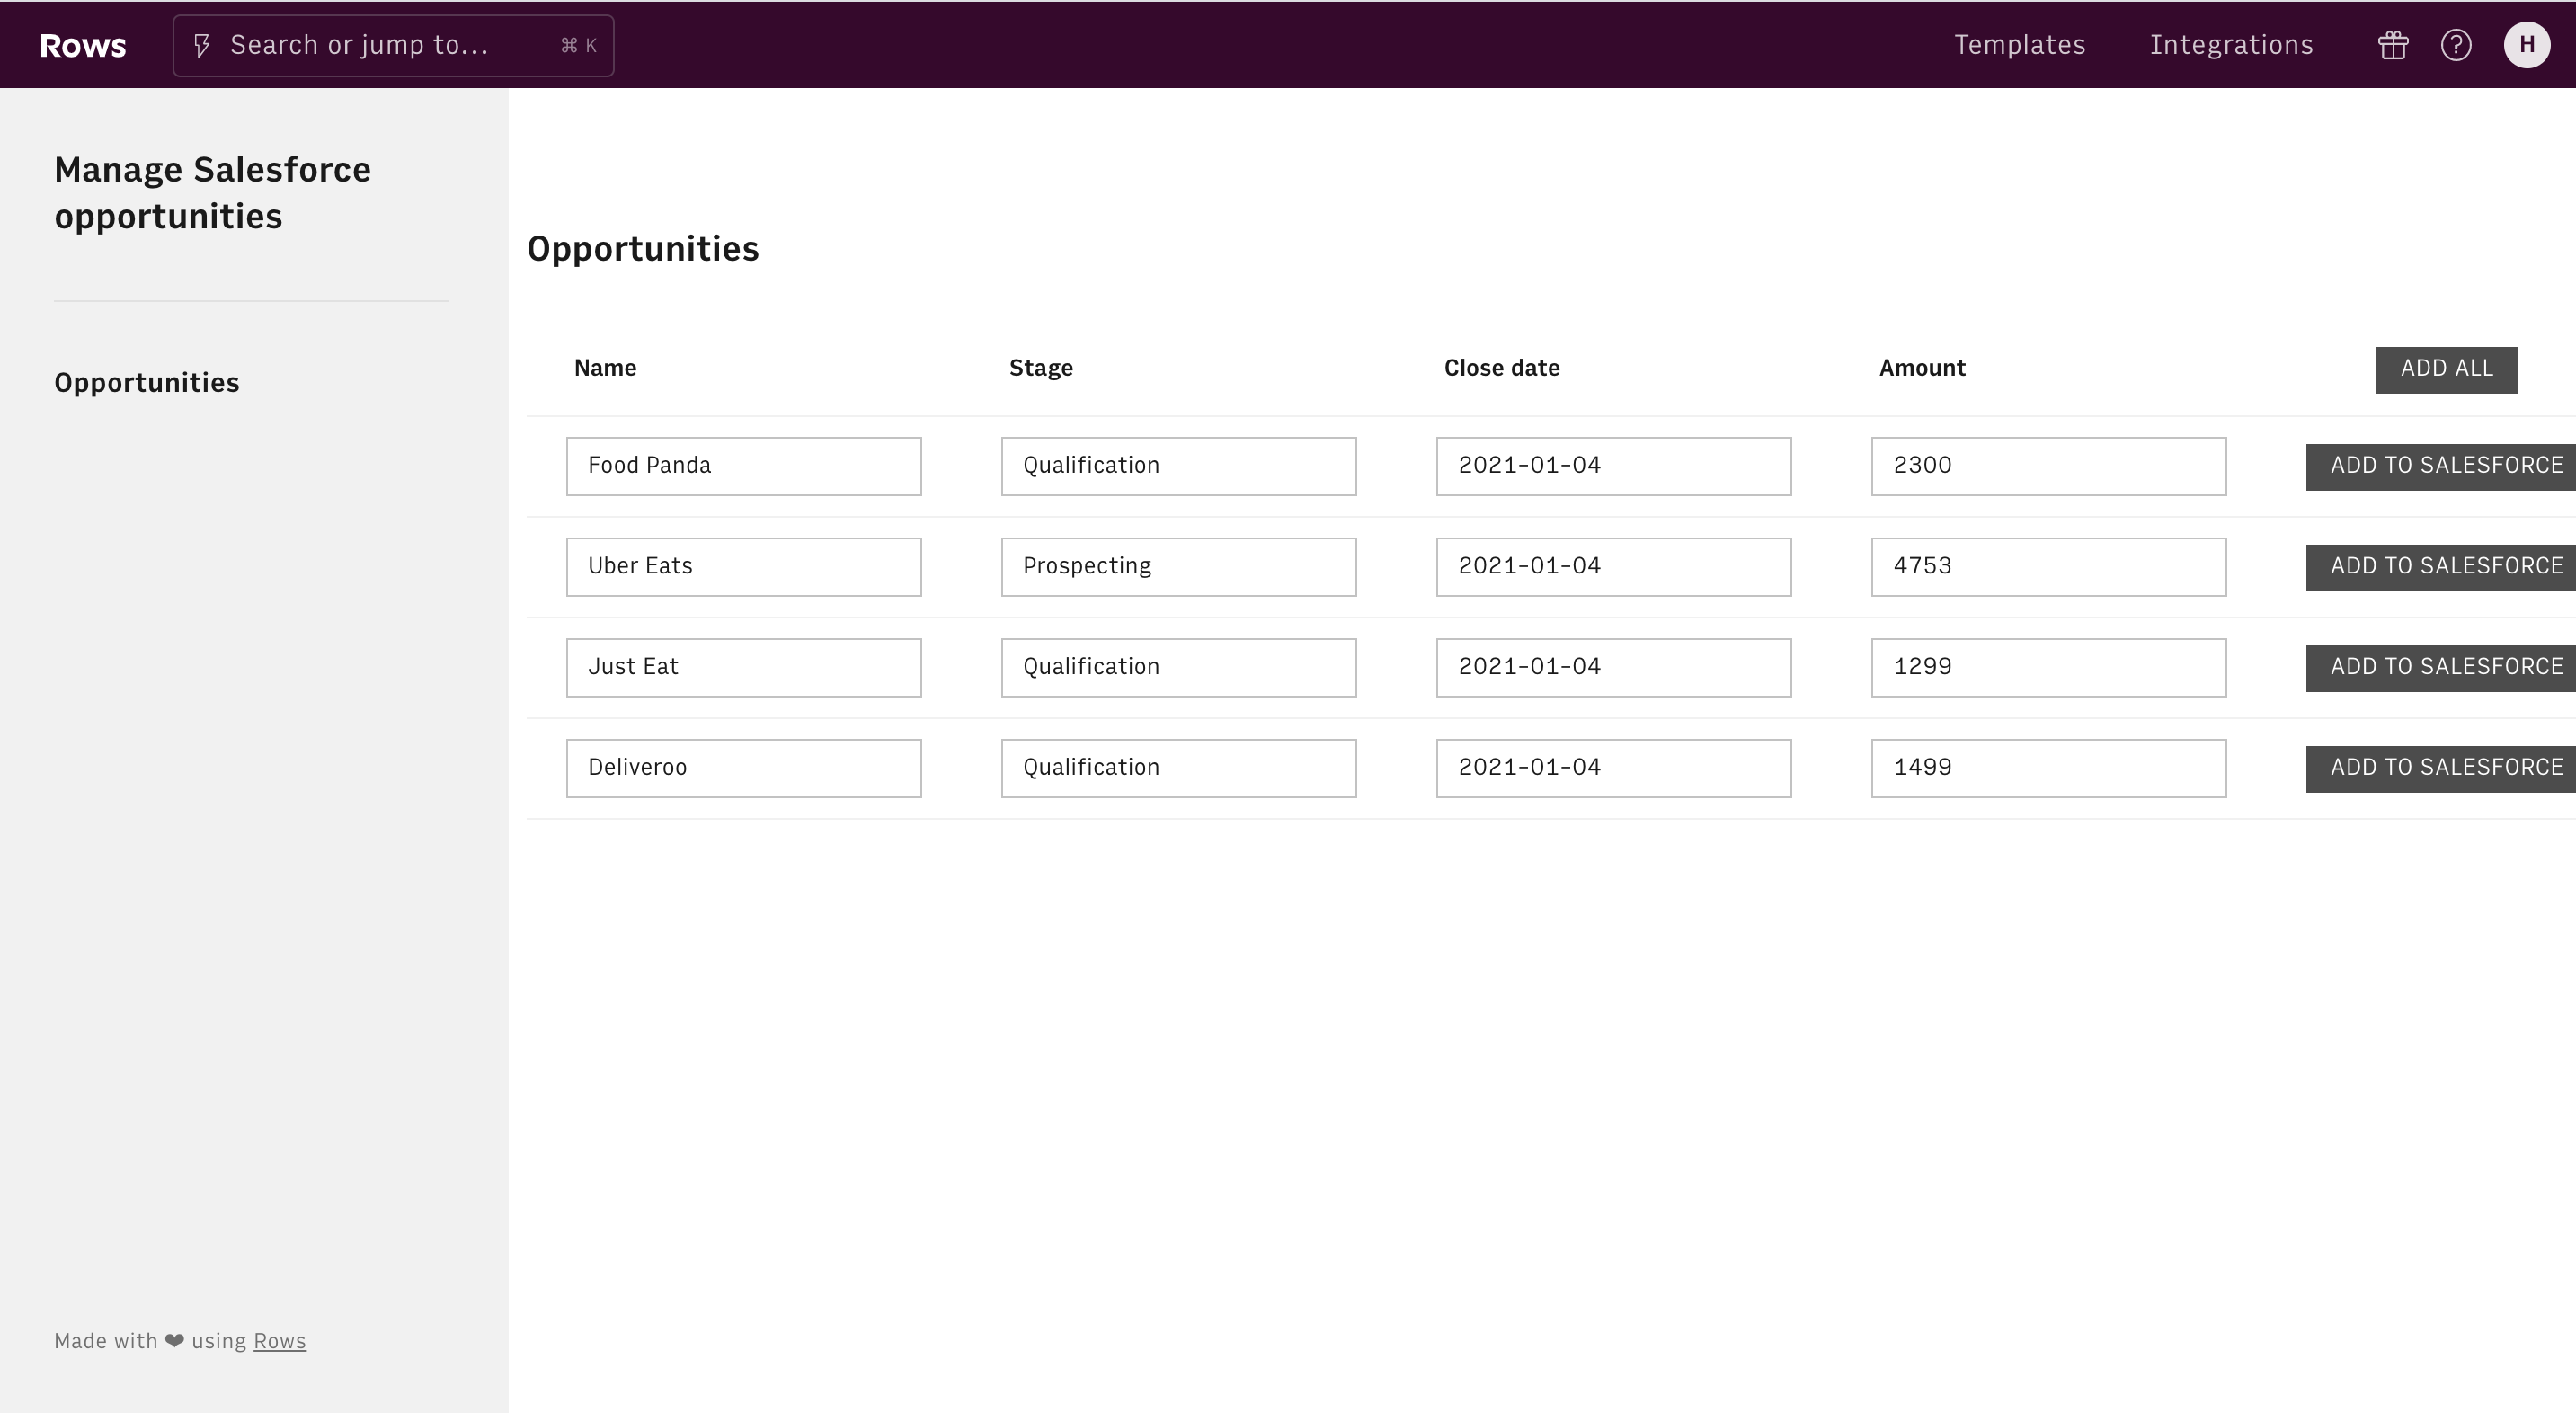Viewport: 2576px width, 1413px height.
Task: Click the Opportunities page heading
Action: point(643,249)
